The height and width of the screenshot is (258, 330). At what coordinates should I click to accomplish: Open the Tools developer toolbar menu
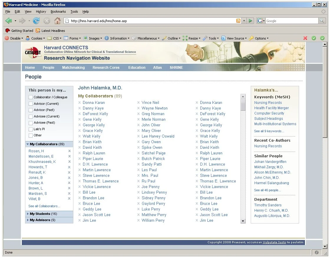211,38
